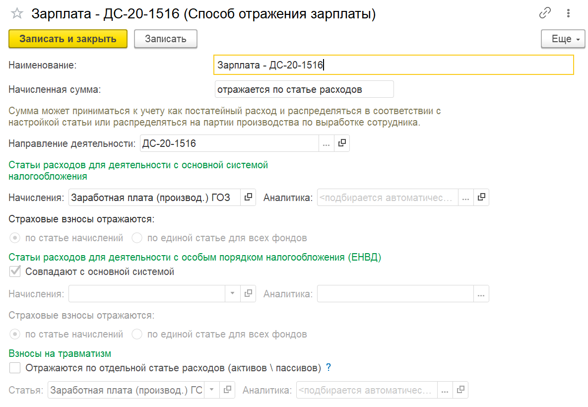Viewport: 588px width, 407px height.
Task: Toggle Совпадают с основной системой checkbox
Action: 15,271
